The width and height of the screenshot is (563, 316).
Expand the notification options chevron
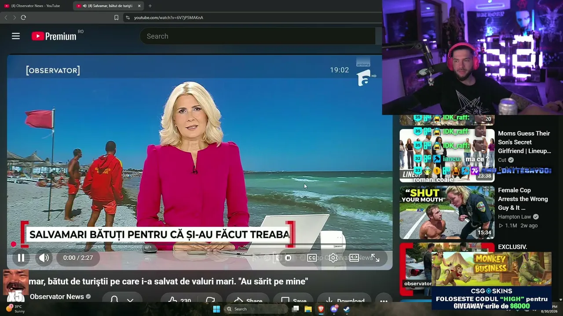click(x=130, y=300)
